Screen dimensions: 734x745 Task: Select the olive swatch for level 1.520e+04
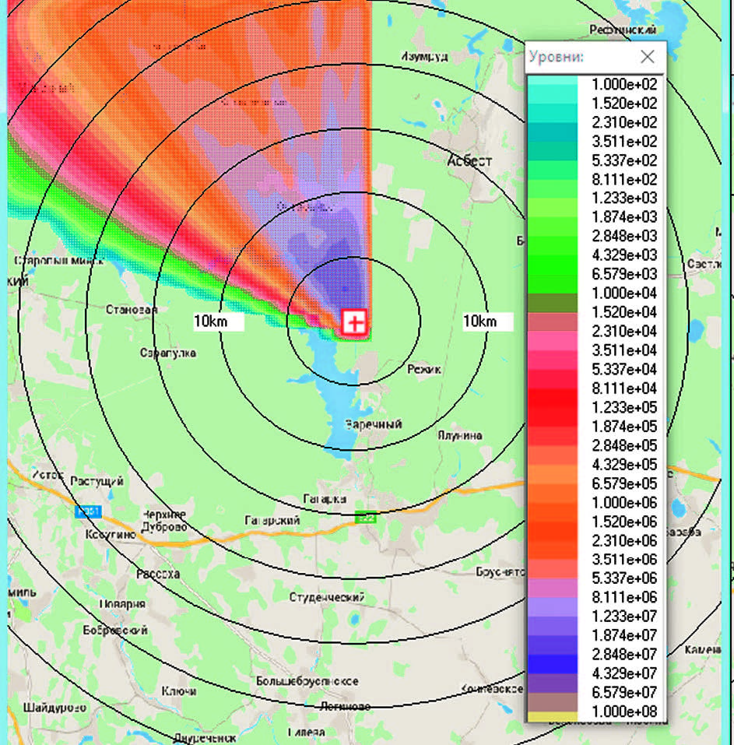pyautogui.click(x=552, y=303)
